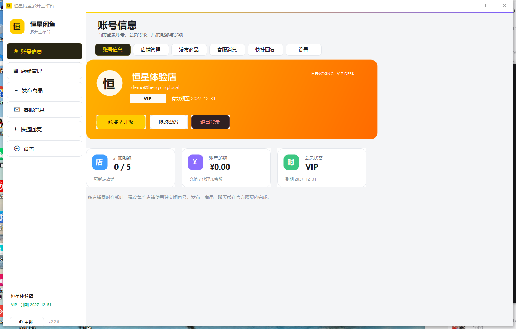This screenshot has width=516, height=329.
Task: Click the 会员状态 VIP value
Action: [x=312, y=167]
